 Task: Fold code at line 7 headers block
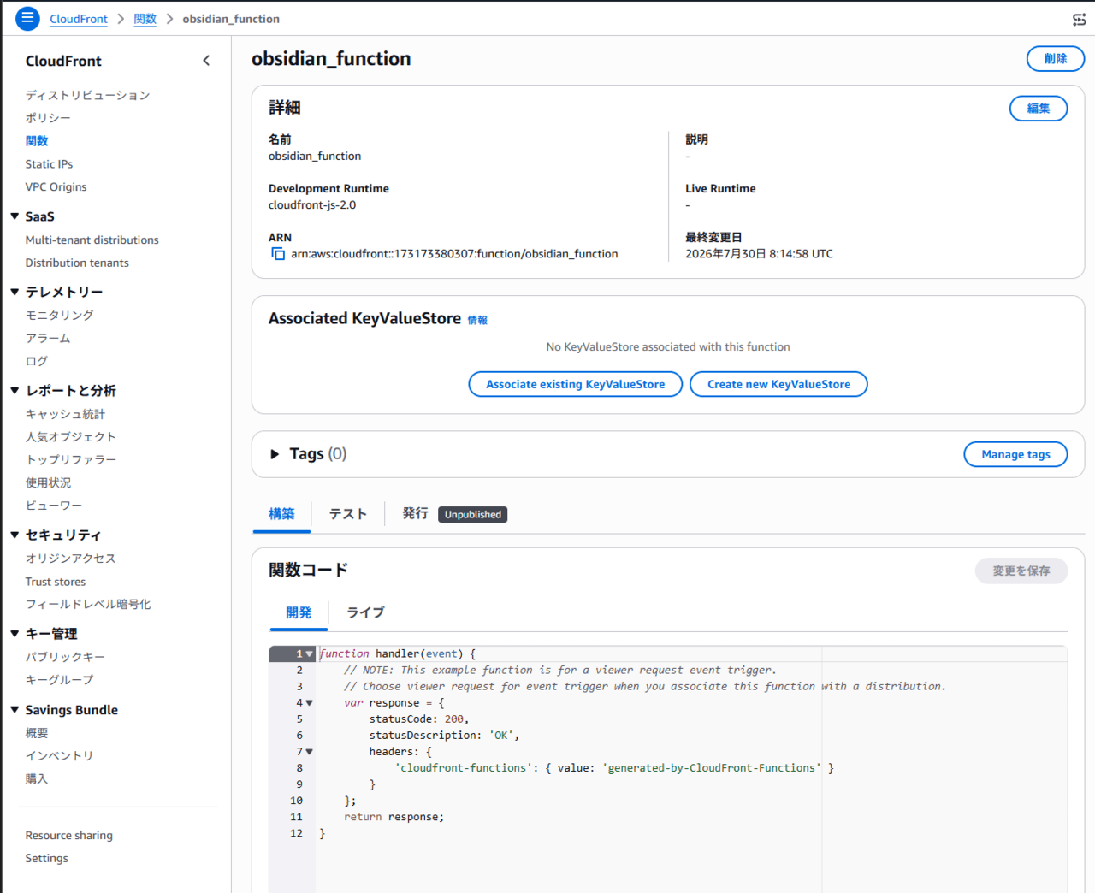pyautogui.click(x=310, y=752)
